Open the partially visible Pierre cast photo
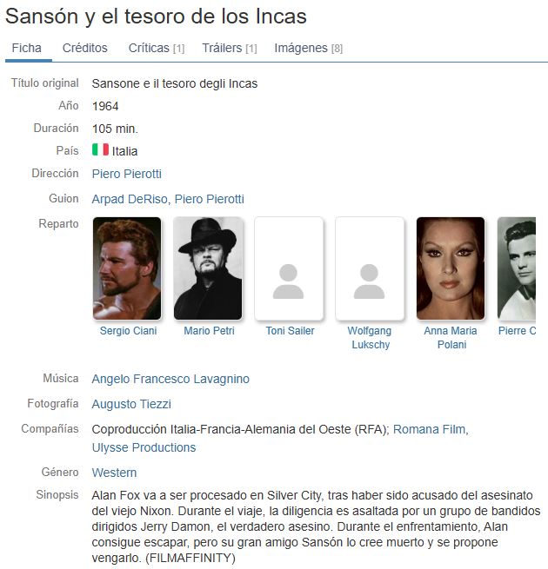 (x=517, y=268)
